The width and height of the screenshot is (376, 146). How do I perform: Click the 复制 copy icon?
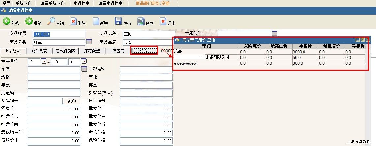click(141, 22)
